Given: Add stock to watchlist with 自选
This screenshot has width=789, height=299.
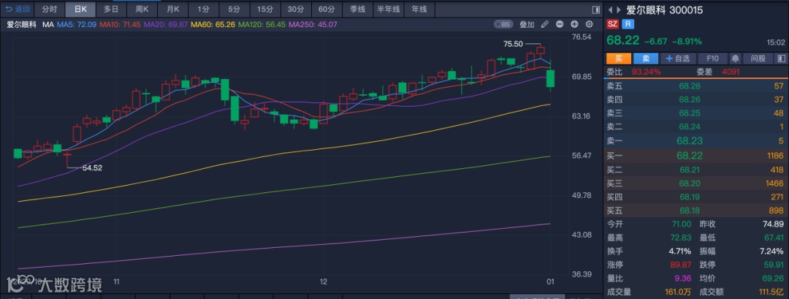Looking at the screenshot, I should pos(678,58).
